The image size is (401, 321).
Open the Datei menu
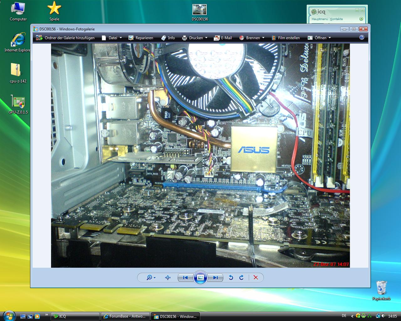click(112, 38)
